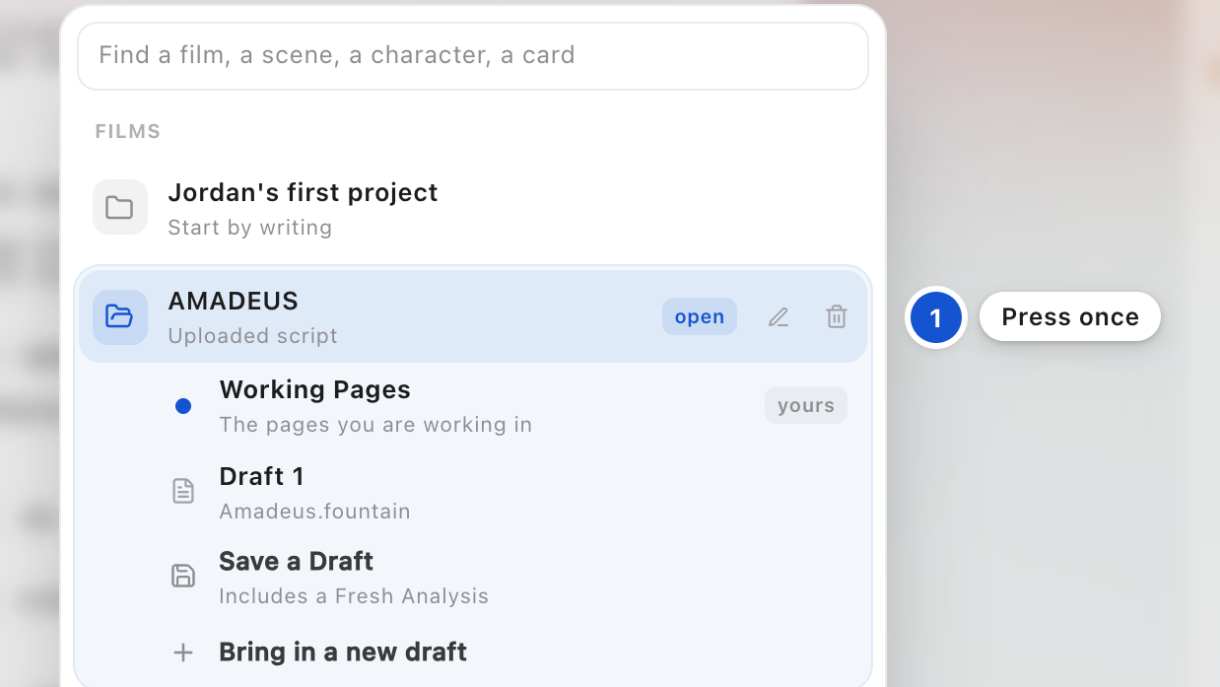The image size is (1220, 687).
Task: Click the folder icon beside Jordan's first project
Action: [120, 207]
